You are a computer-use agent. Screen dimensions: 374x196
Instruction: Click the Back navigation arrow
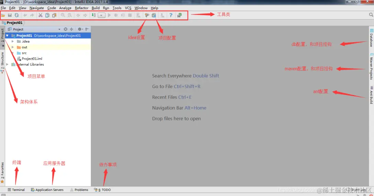[x=78, y=15]
